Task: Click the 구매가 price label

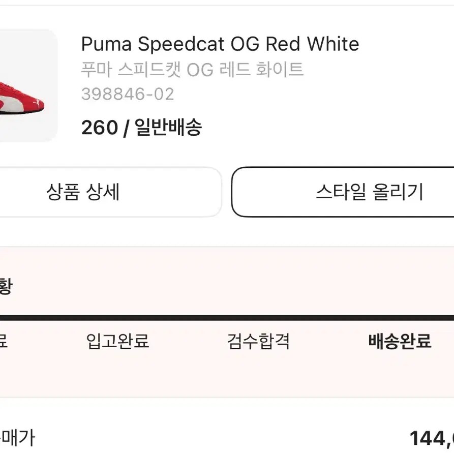Action: click(x=17, y=438)
